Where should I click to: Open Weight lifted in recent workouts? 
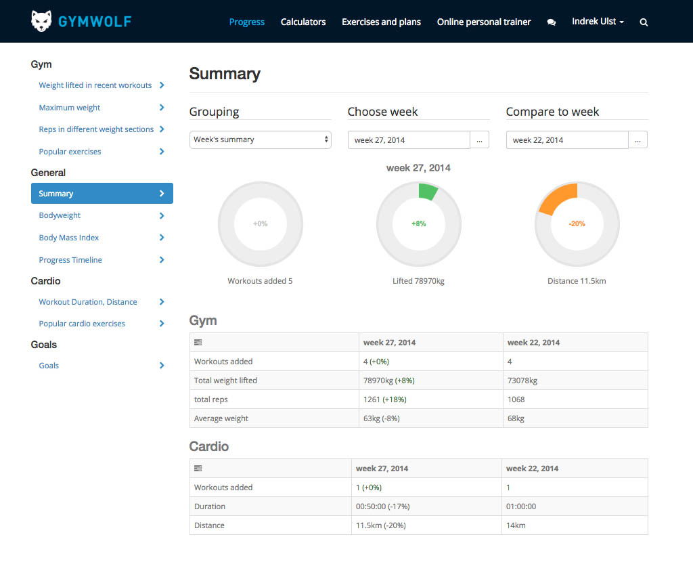95,85
